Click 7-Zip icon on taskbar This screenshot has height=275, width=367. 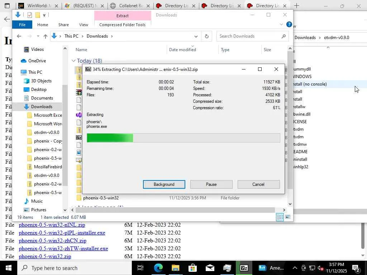[x=244, y=268]
